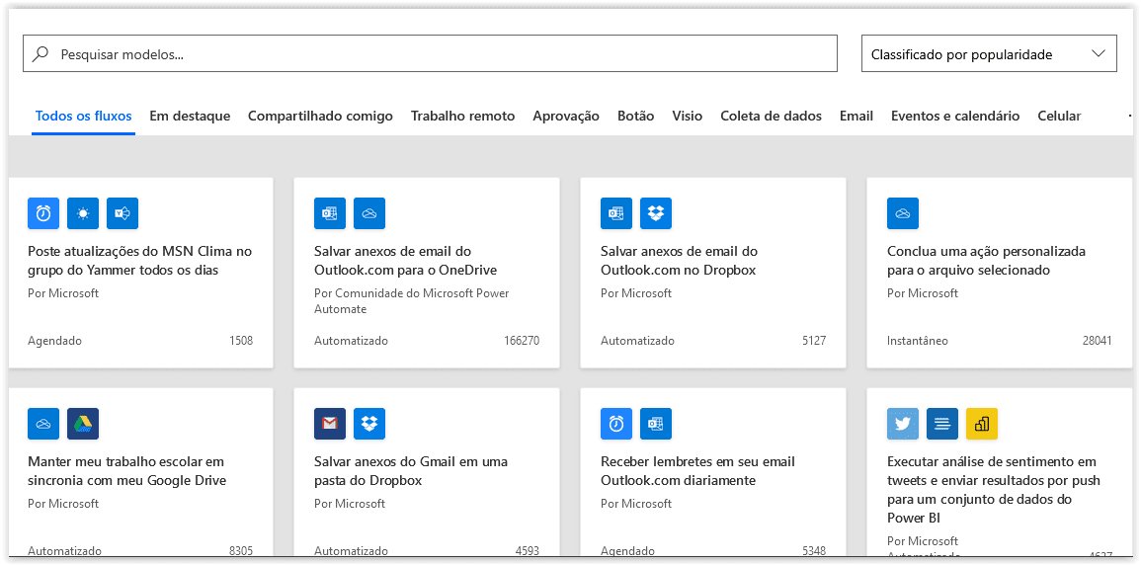The image size is (1141, 565).
Task: Click OneDrive icon on Conclua uma ação card
Action: click(x=903, y=213)
